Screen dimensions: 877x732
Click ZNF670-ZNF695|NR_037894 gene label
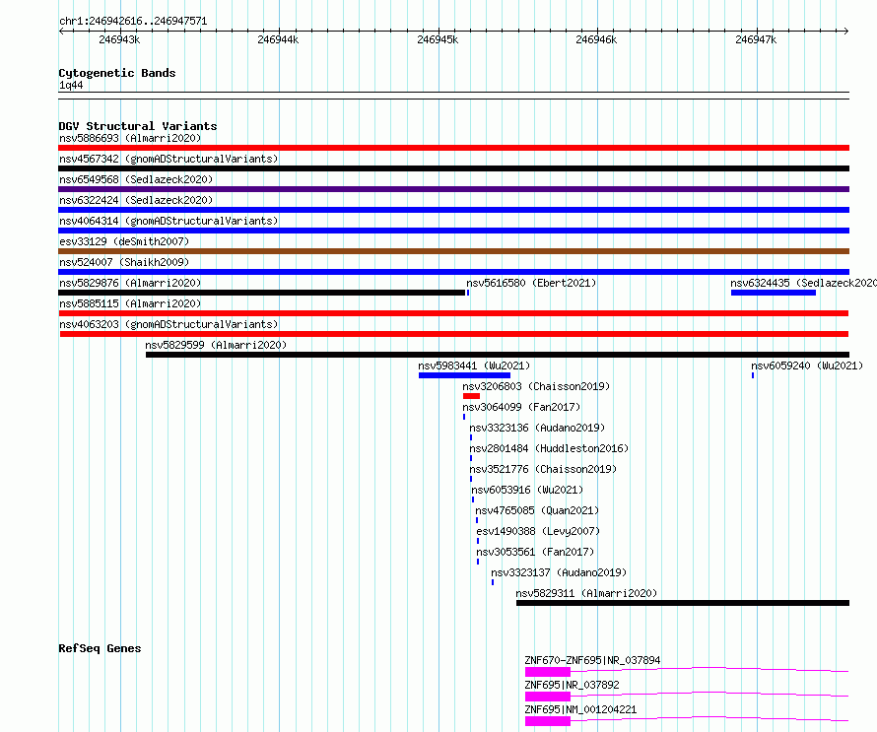[592, 660]
